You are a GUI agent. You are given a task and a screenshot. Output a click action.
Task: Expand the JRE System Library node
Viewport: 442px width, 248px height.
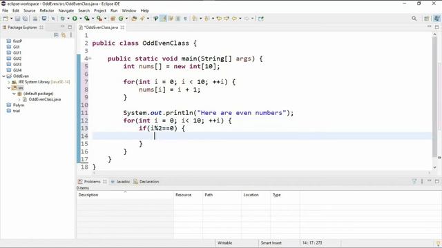[x=9, y=82]
